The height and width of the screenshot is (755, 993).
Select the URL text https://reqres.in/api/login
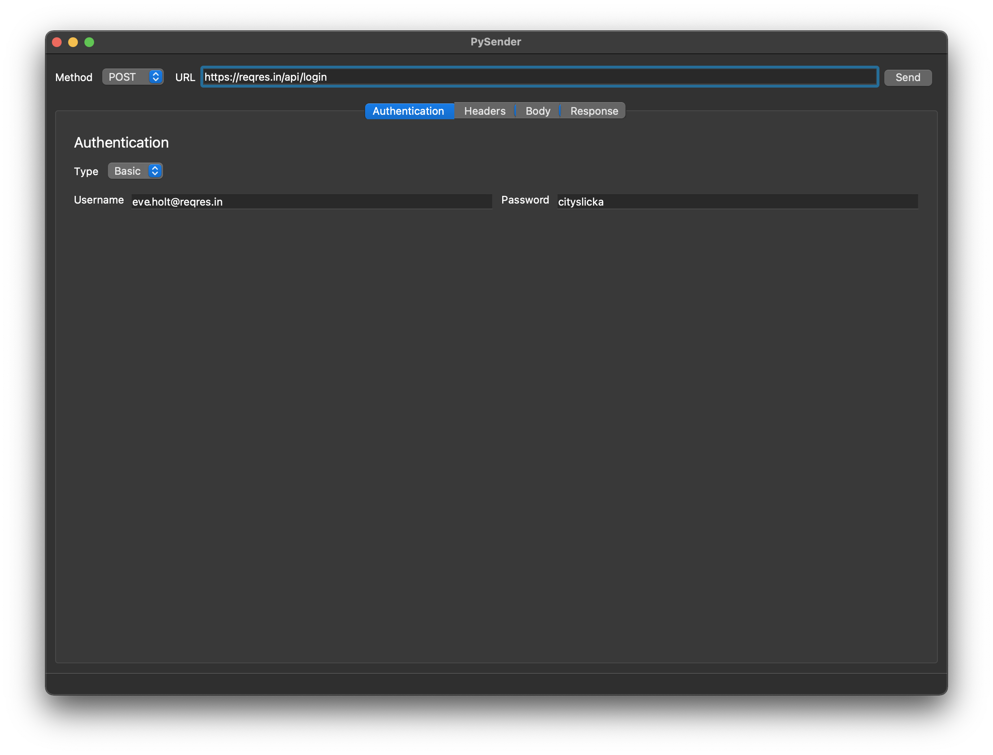point(266,77)
